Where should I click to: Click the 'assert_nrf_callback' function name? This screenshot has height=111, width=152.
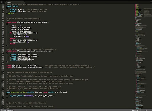tap(18, 92)
